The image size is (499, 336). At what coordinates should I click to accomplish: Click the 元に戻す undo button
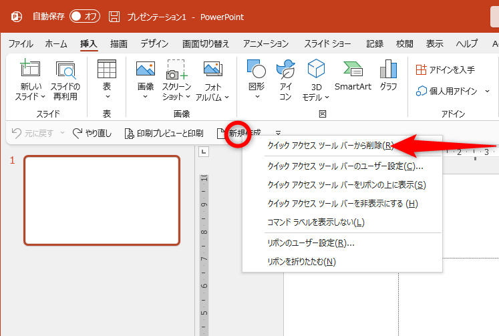(33, 133)
